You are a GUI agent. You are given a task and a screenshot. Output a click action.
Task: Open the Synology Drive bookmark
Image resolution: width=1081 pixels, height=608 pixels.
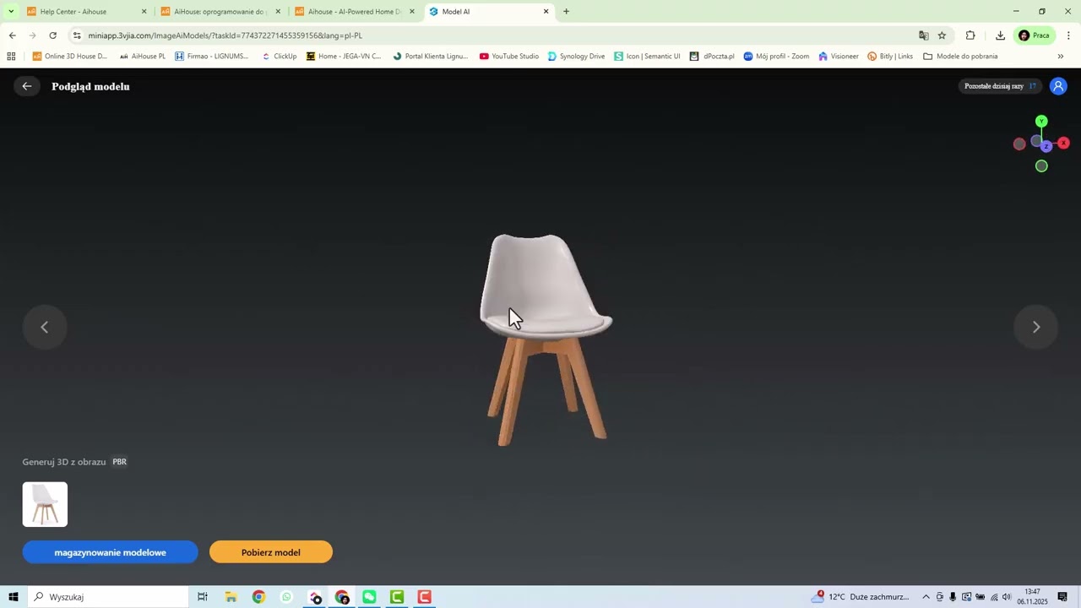point(576,57)
